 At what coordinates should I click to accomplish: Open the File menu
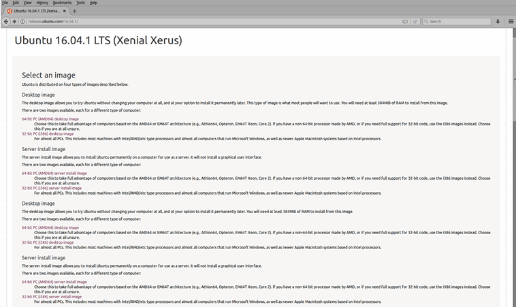pos(5,3)
